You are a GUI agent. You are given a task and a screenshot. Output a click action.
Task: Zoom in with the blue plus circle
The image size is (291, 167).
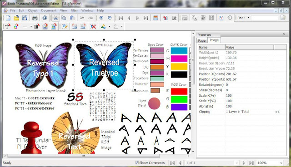click(x=101, y=18)
